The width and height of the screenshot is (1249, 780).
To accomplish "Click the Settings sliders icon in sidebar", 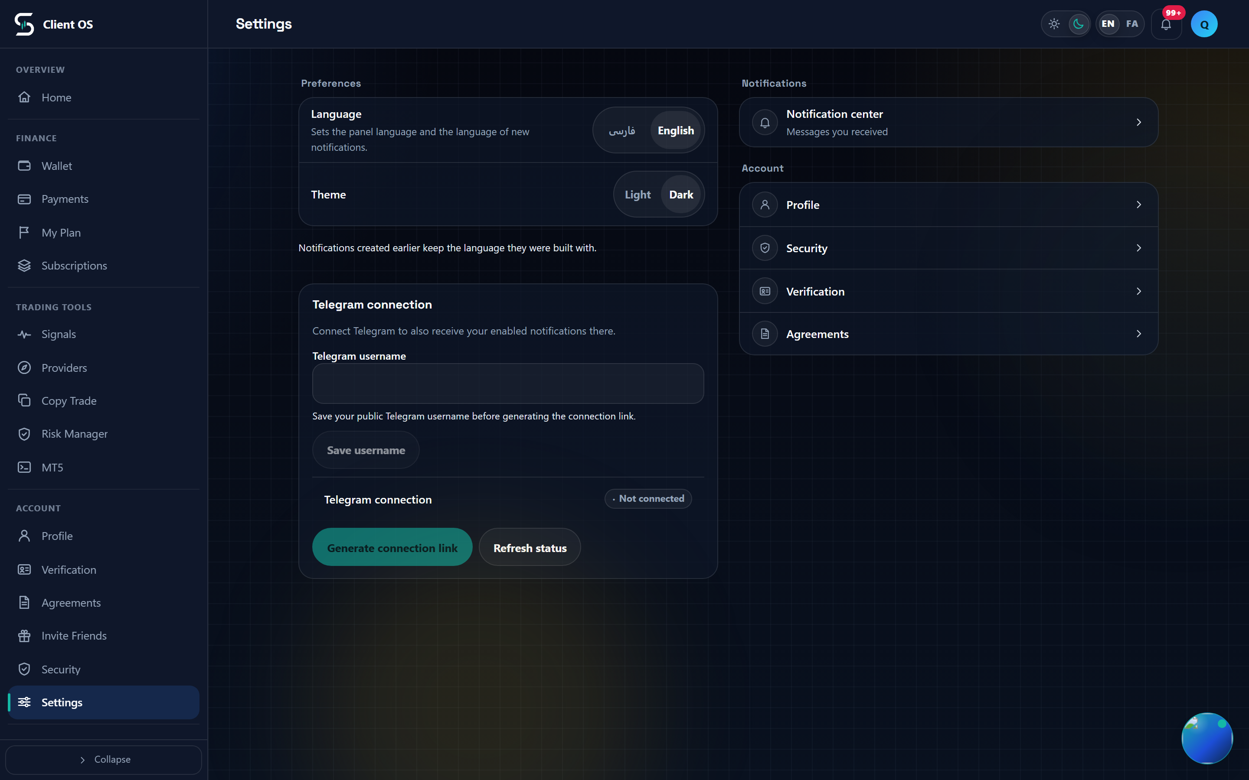I will (24, 702).
